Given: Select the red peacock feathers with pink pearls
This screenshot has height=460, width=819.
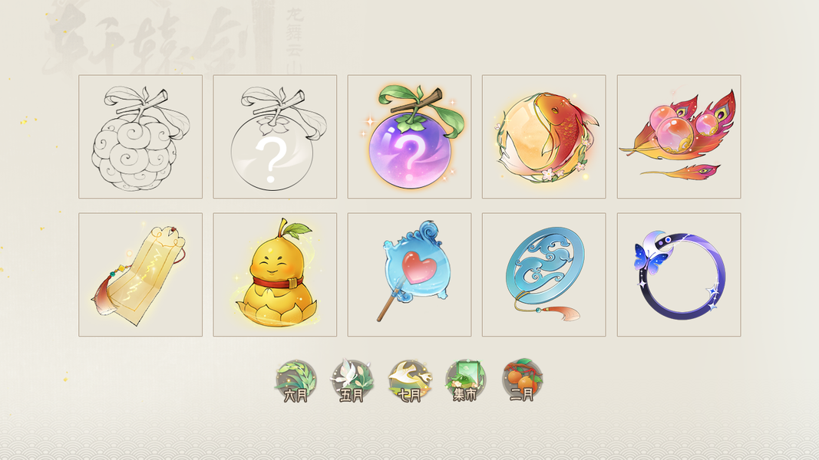Looking at the screenshot, I should (679, 136).
